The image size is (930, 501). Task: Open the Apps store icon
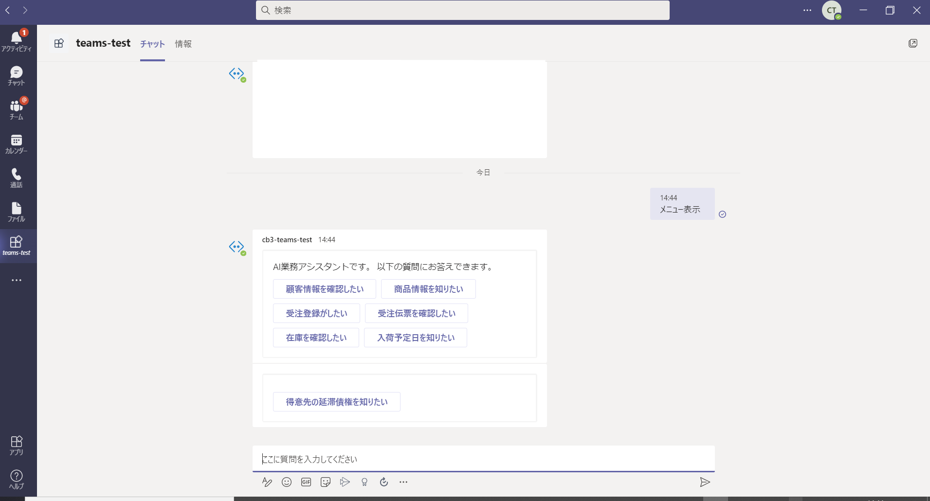[x=17, y=445]
